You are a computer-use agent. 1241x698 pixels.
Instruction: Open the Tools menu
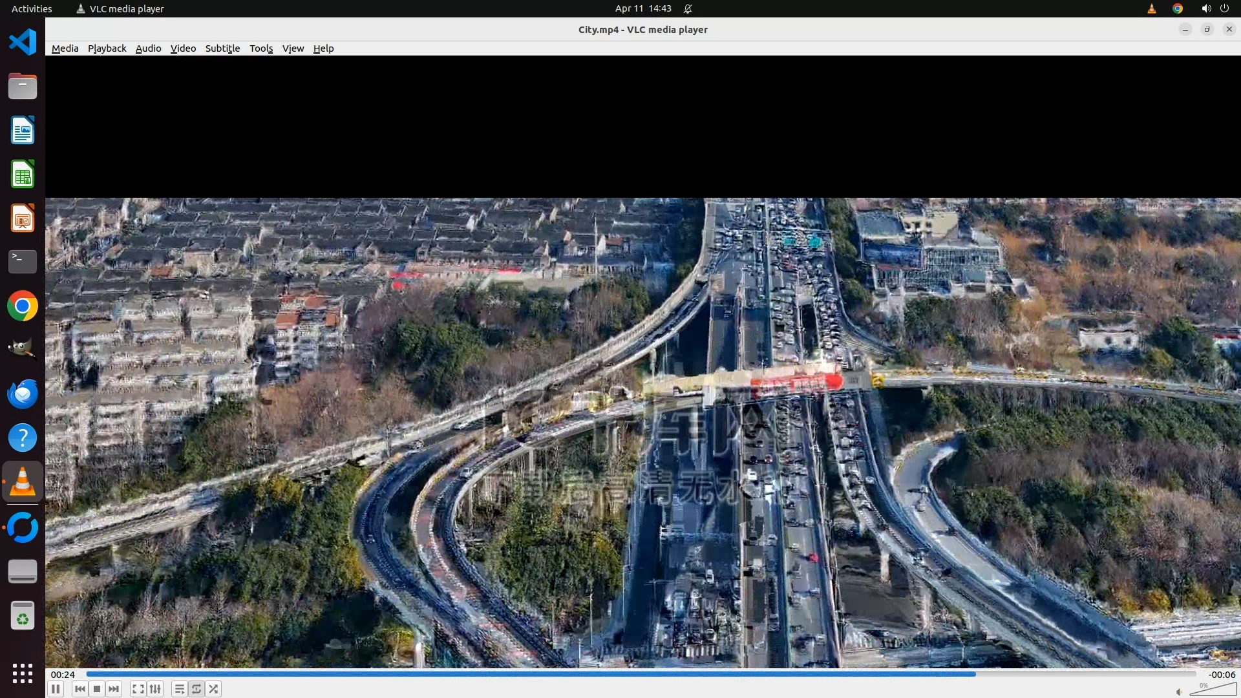pyautogui.click(x=261, y=48)
